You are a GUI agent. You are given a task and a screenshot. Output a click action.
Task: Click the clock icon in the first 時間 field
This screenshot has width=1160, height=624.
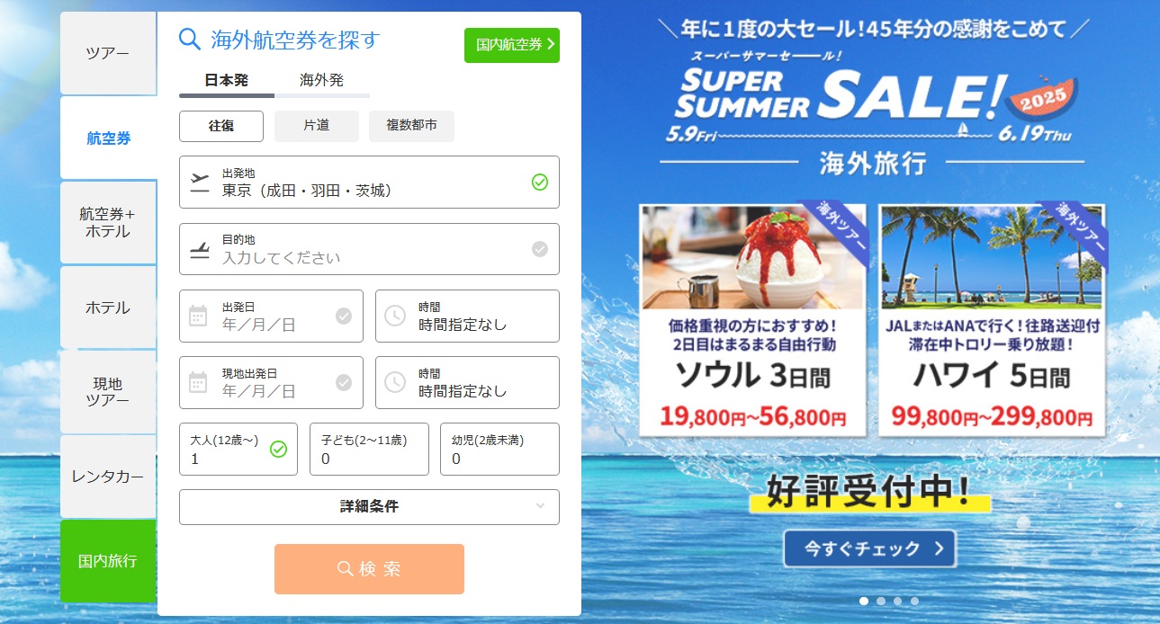click(394, 316)
